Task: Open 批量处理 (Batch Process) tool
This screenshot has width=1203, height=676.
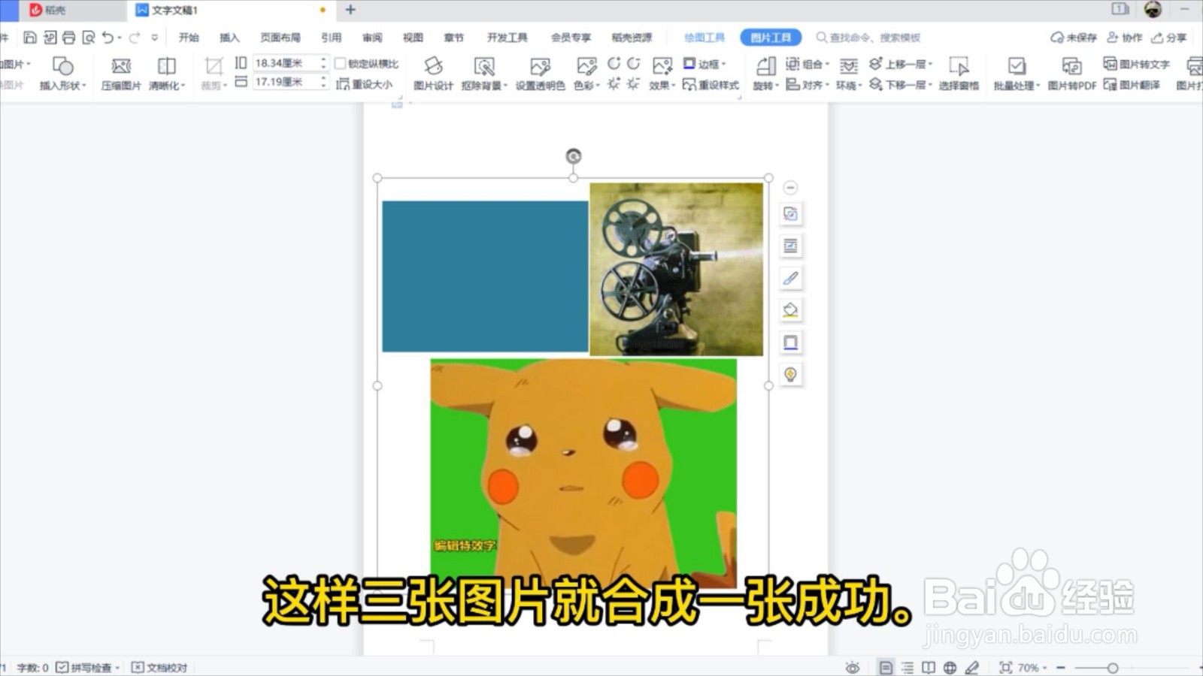Action: 1017,74
